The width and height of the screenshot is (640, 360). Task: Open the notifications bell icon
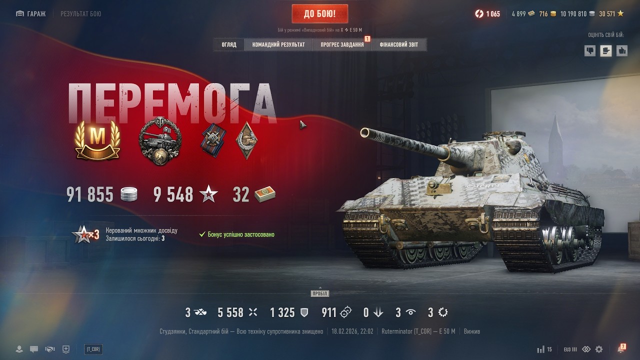pos(621,348)
